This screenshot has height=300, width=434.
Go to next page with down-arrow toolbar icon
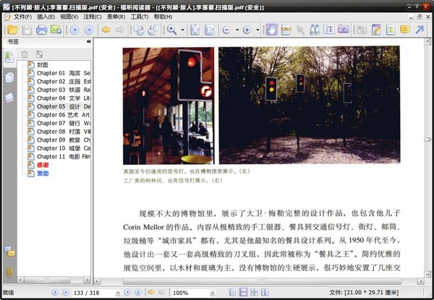click(x=89, y=30)
